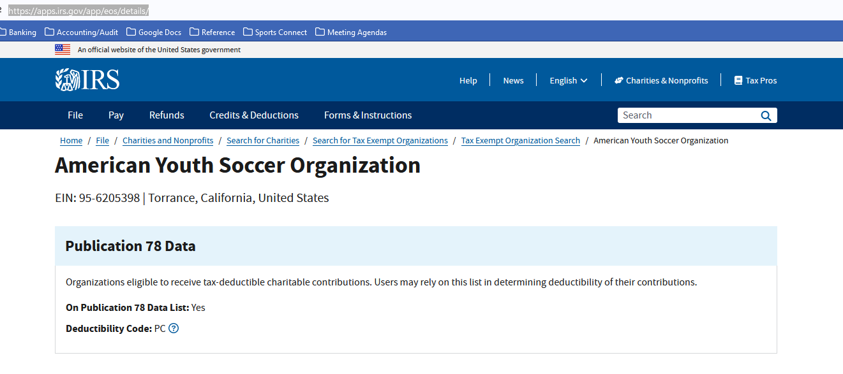This screenshot has height=374, width=843.
Task: Click the Home breadcrumb link
Action: (x=71, y=141)
